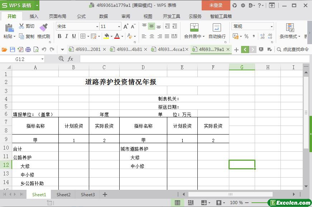Click the Auto Wrap (自动换行) icon

pos(217,27)
